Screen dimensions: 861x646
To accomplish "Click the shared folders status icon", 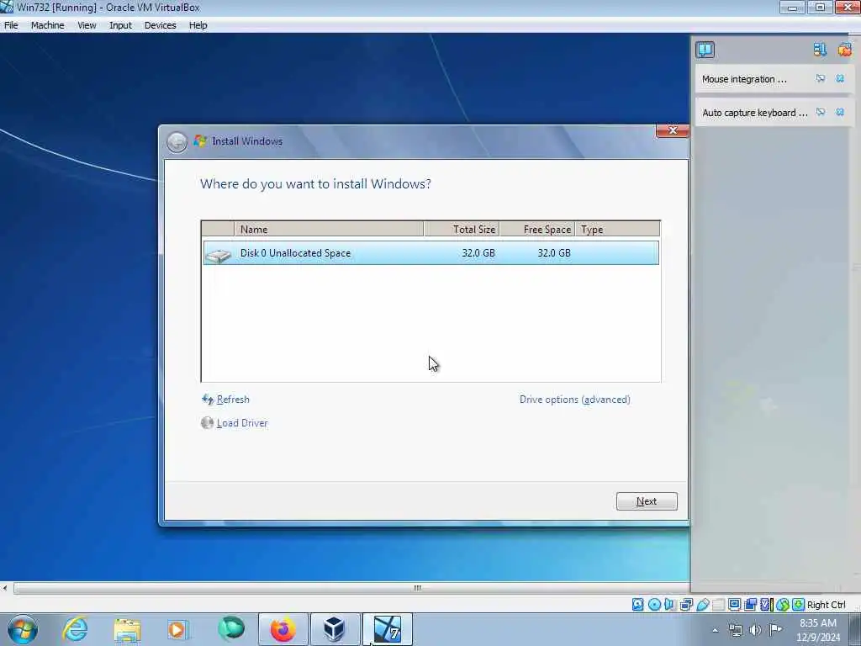I will pos(718,605).
